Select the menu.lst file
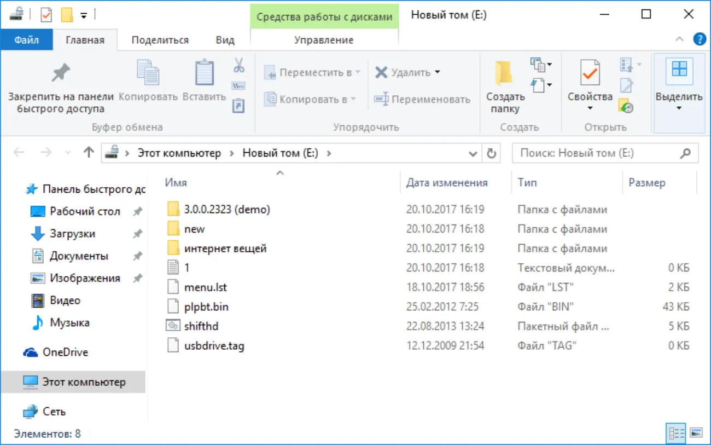The image size is (711, 445). click(x=206, y=287)
